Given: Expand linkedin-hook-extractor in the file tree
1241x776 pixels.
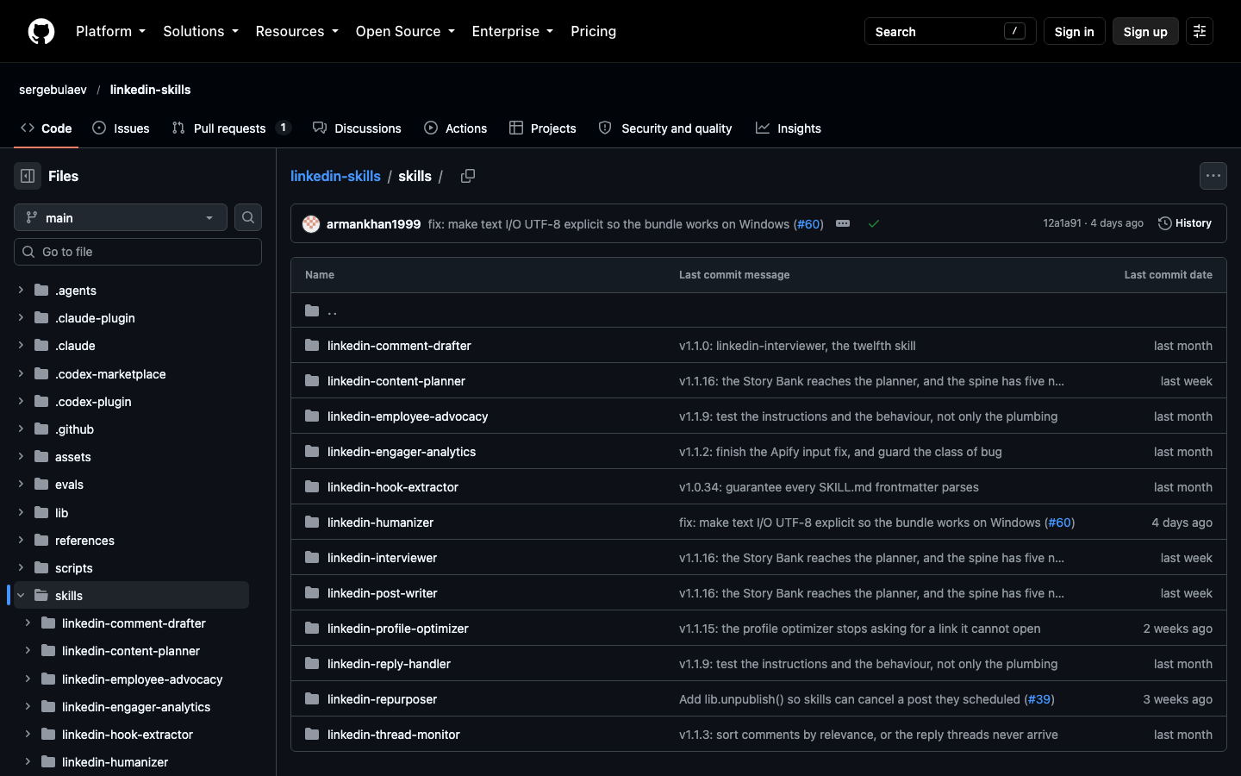Looking at the screenshot, I should click(28, 734).
